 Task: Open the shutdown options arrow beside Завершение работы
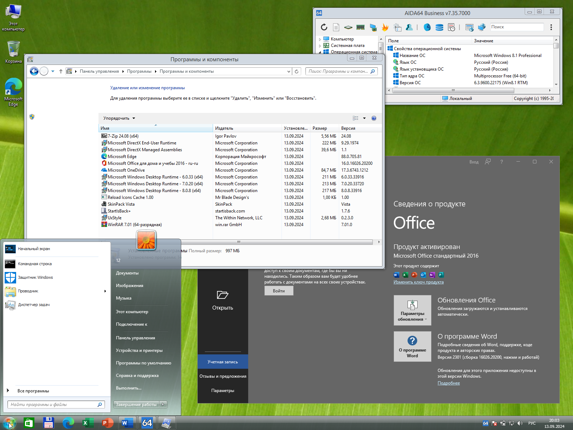(163, 405)
